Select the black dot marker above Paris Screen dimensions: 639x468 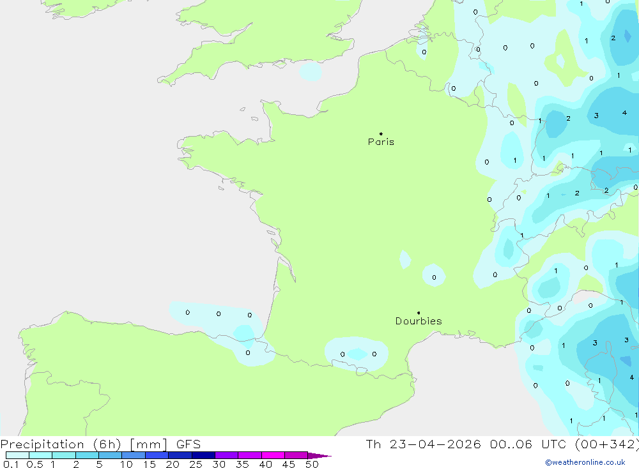[381, 133]
